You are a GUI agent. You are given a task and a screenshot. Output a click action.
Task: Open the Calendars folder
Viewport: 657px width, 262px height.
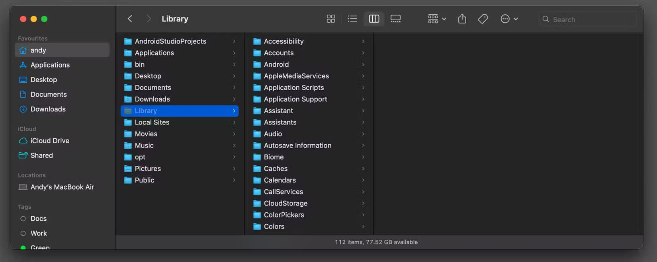tap(309, 180)
